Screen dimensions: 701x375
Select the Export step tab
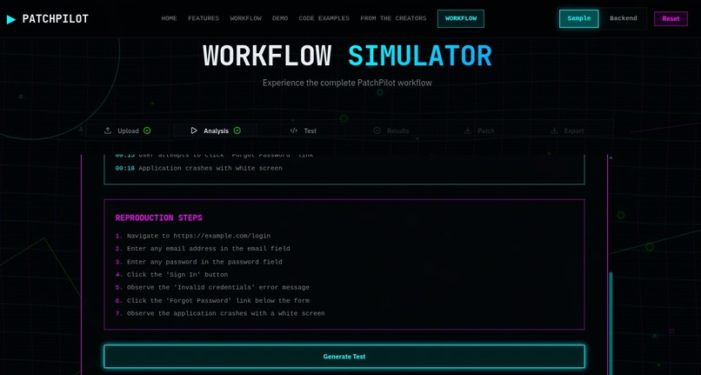click(x=567, y=131)
